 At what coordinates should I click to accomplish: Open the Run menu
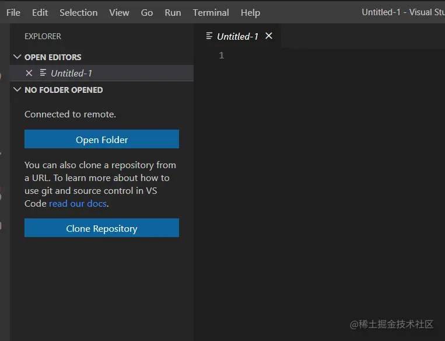coord(173,12)
